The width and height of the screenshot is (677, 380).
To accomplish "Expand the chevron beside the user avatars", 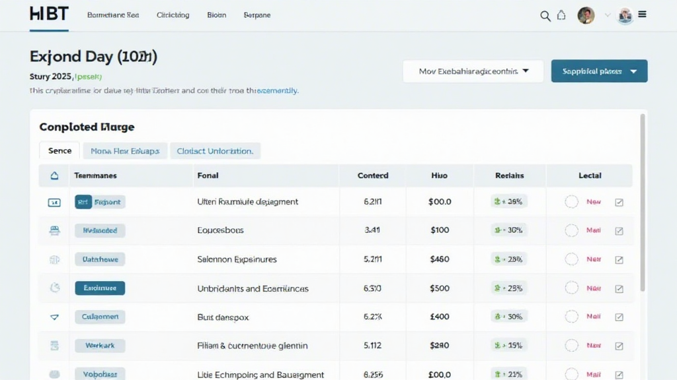I will pyautogui.click(x=607, y=15).
